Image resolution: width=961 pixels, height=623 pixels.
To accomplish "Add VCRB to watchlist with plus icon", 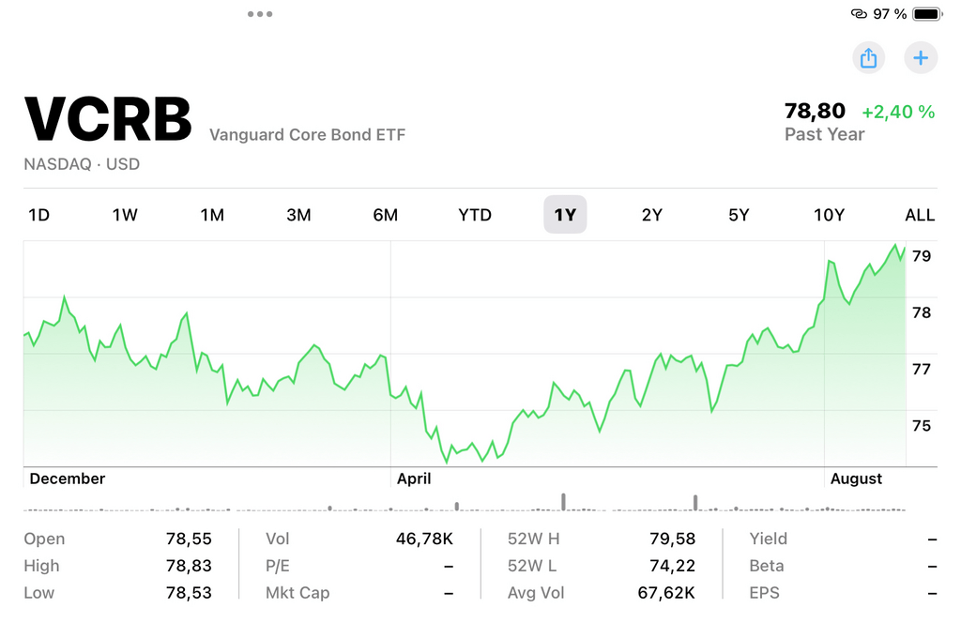I will click(x=921, y=58).
